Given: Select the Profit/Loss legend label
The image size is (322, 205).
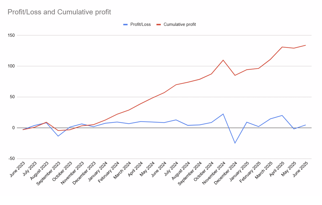Looking at the screenshot, I should click(x=140, y=24).
